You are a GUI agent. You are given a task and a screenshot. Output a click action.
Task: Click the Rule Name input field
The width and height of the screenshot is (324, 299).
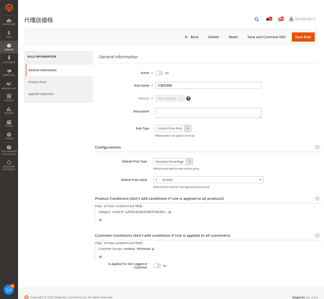point(208,85)
